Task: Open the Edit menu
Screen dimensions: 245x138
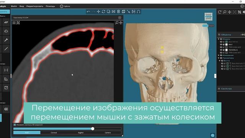Action: click(x=35, y=6)
